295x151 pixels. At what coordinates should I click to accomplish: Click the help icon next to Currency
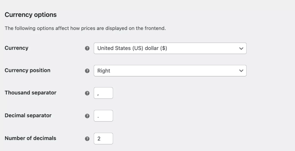tap(87, 48)
